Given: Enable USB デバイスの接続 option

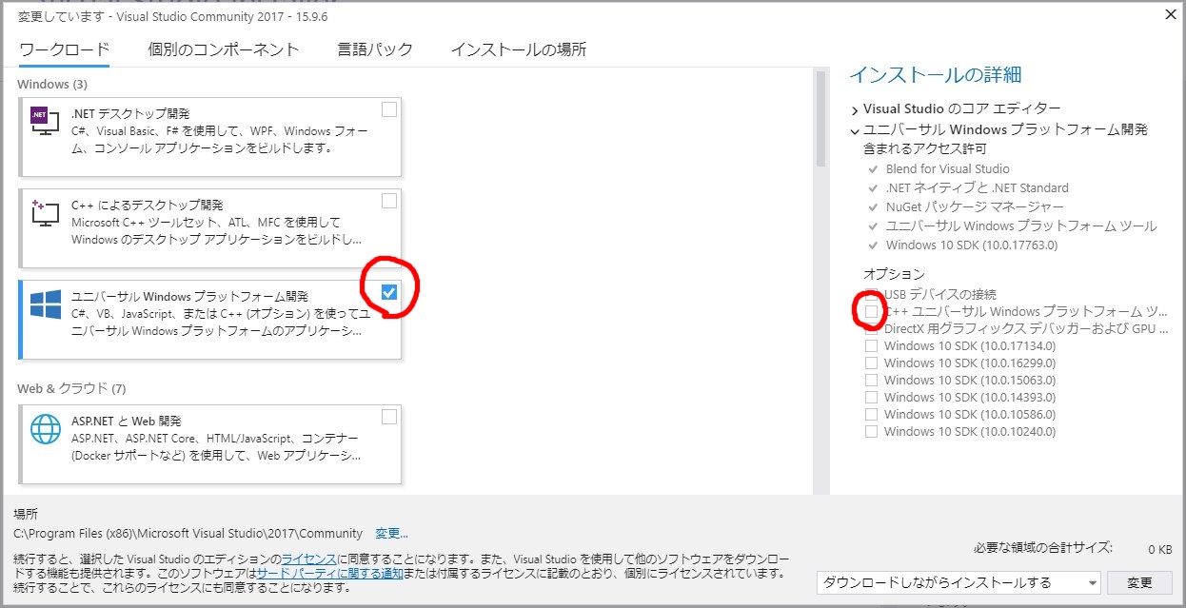Looking at the screenshot, I should pyautogui.click(x=871, y=294).
